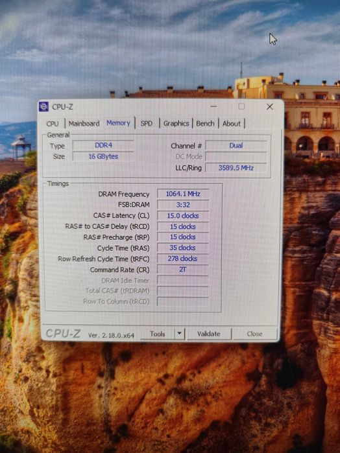Click the Close button at bottom
The height and width of the screenshot is (453, 340).
(x=254, y=334)
